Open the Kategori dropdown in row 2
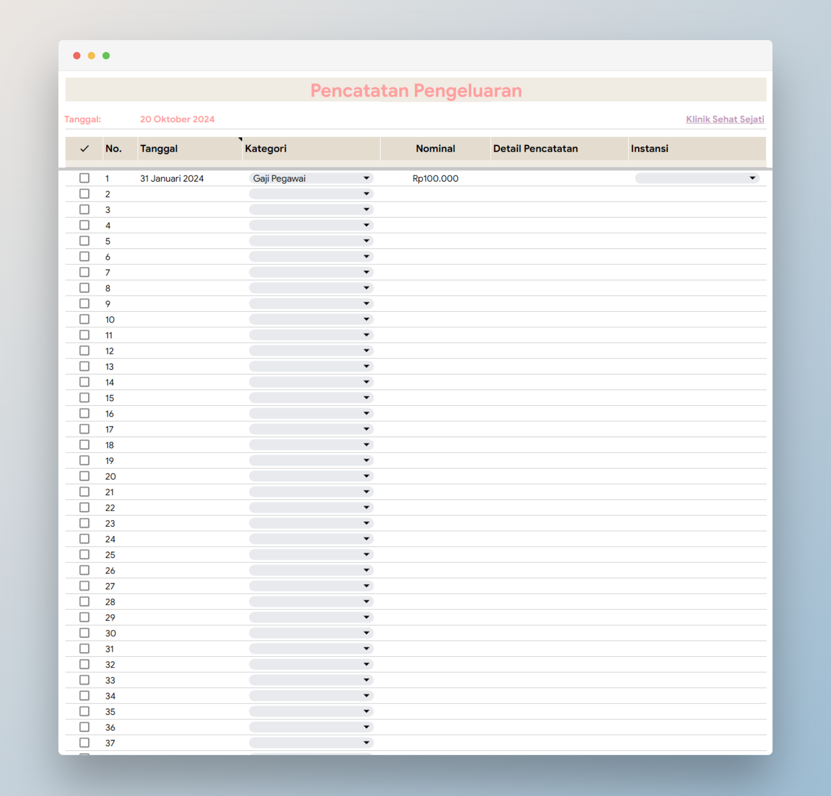The width and height of the screenshot is (831, 796). (311, 194)
